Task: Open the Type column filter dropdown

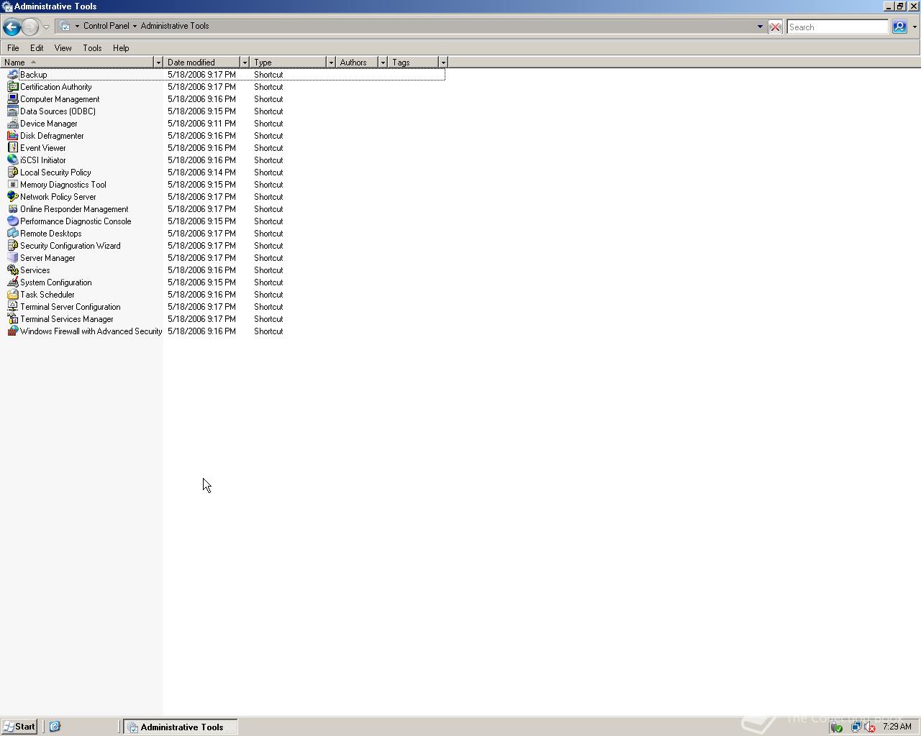Action: coord(331,63)
